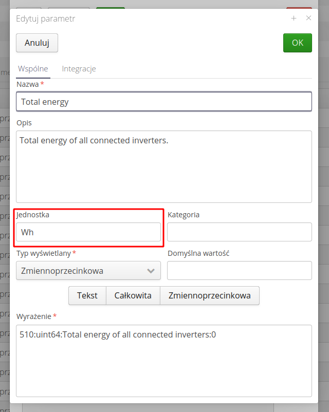329x412 pixels.
Task: Select Tekst as the parameter type
Action: (87, 295)
